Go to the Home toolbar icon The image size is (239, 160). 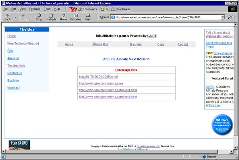(63, 16)
